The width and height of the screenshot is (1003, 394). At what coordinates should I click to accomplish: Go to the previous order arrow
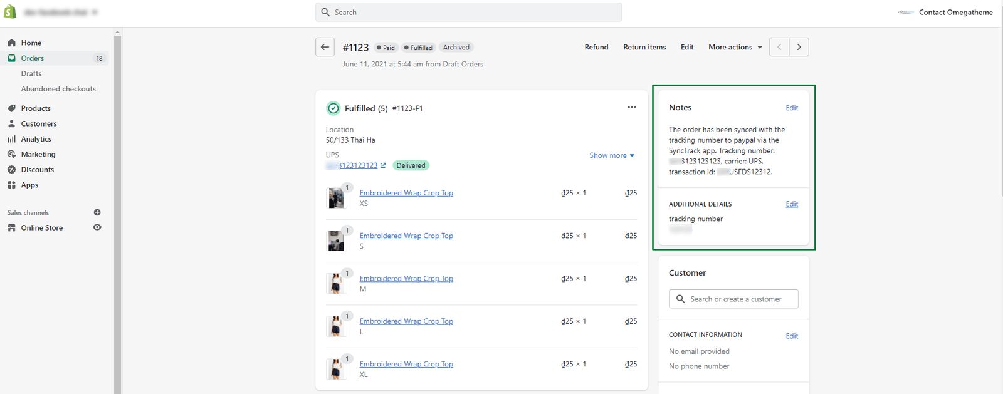779,47
